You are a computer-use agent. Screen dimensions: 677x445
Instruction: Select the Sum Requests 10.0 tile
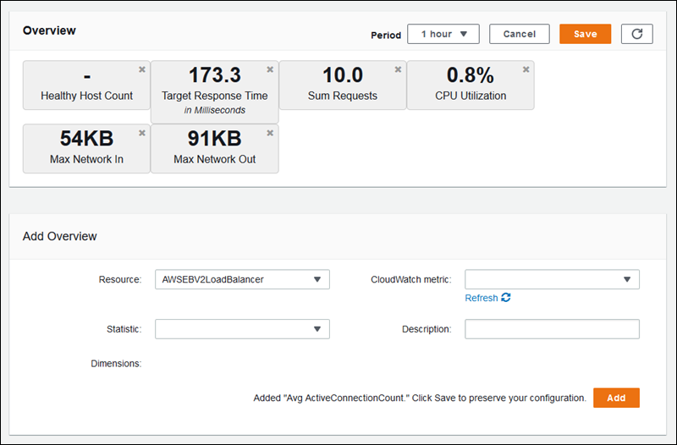tap(343, 85)
